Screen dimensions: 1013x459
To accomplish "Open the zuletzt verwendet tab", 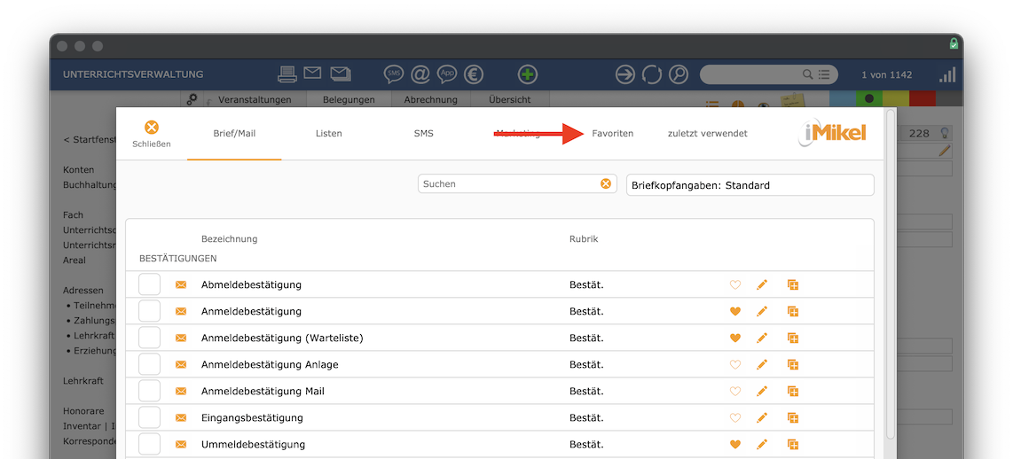I will pos(708,134).
